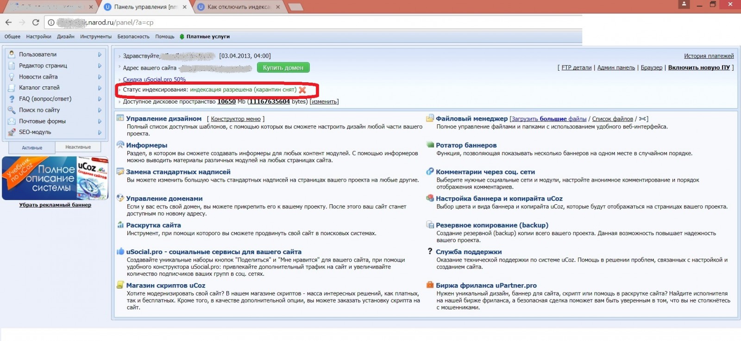Click the Служба поддержки question icon
Screen dimensions: 741x341
click(430, 251)
